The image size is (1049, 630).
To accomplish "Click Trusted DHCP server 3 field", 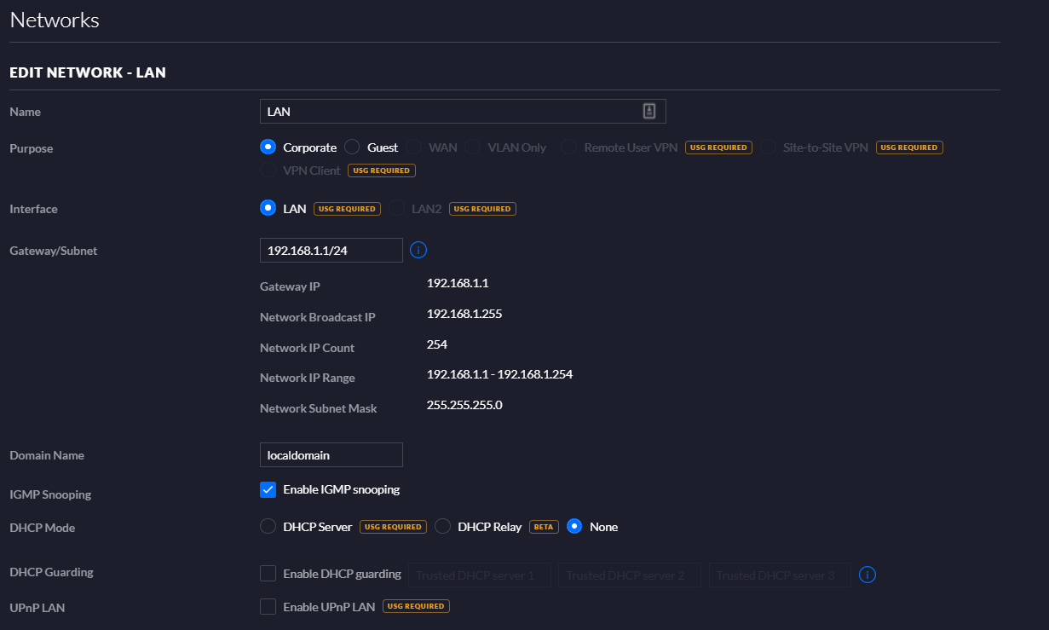I will pos(780,575).
